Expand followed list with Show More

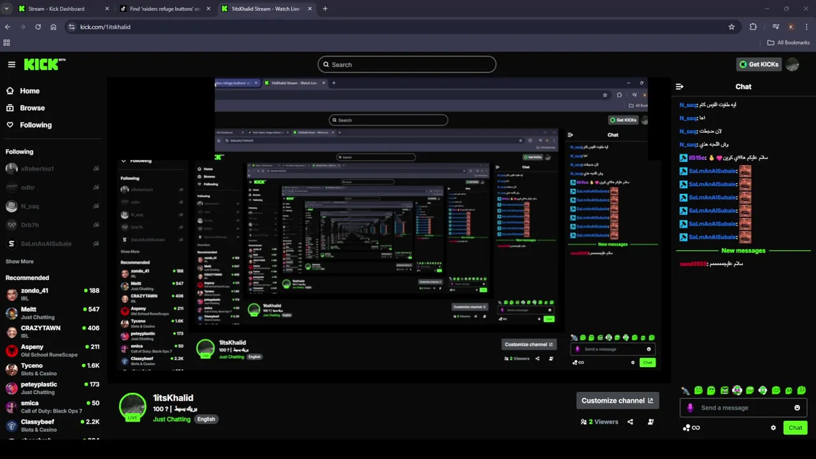20,261
